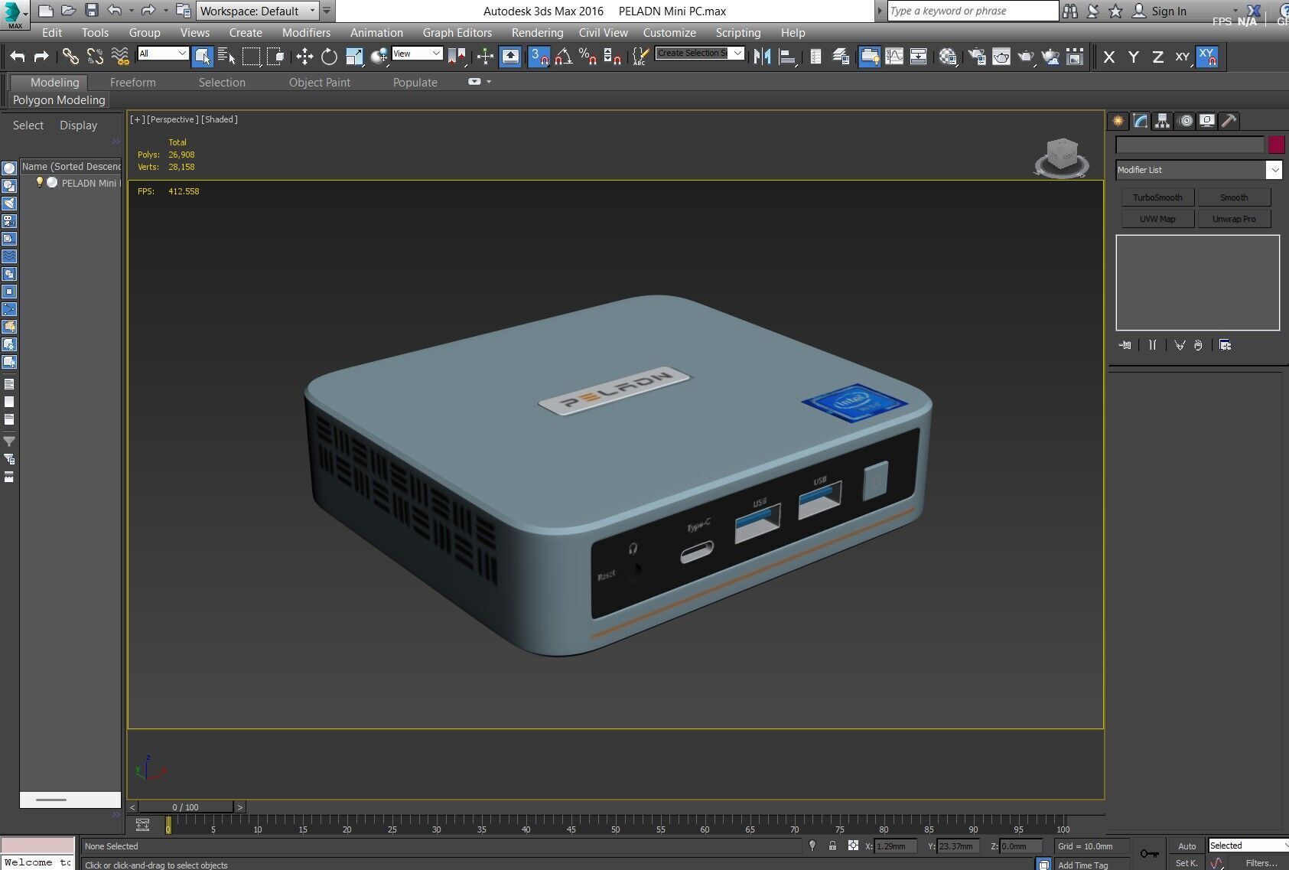Viewport: 1289px width, 870px height.
Task: Open Rendered Frame Window
Action: click(x=1001, y=57)
